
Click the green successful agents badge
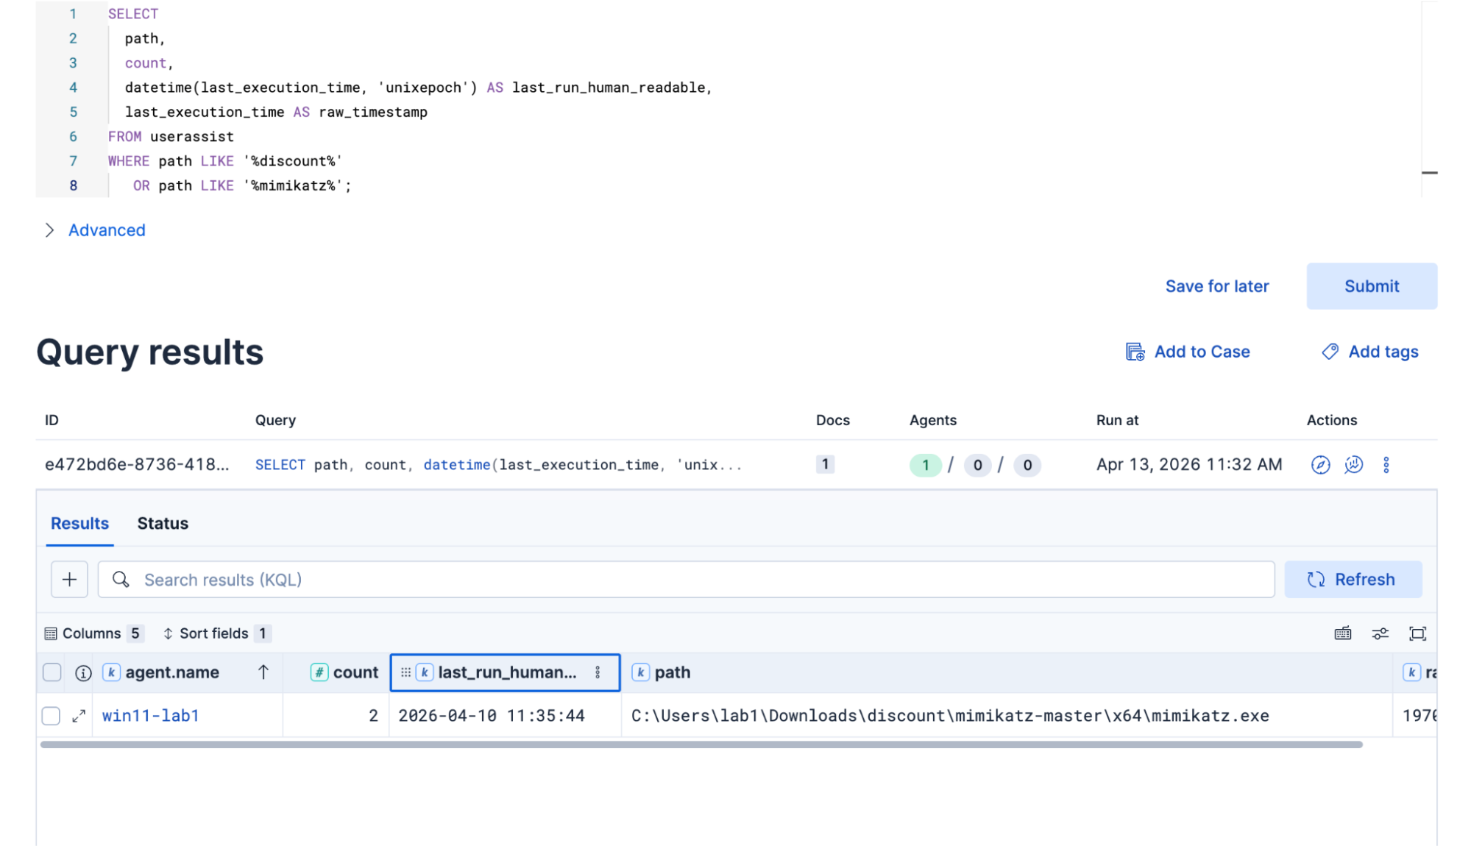tap(925, 465)
